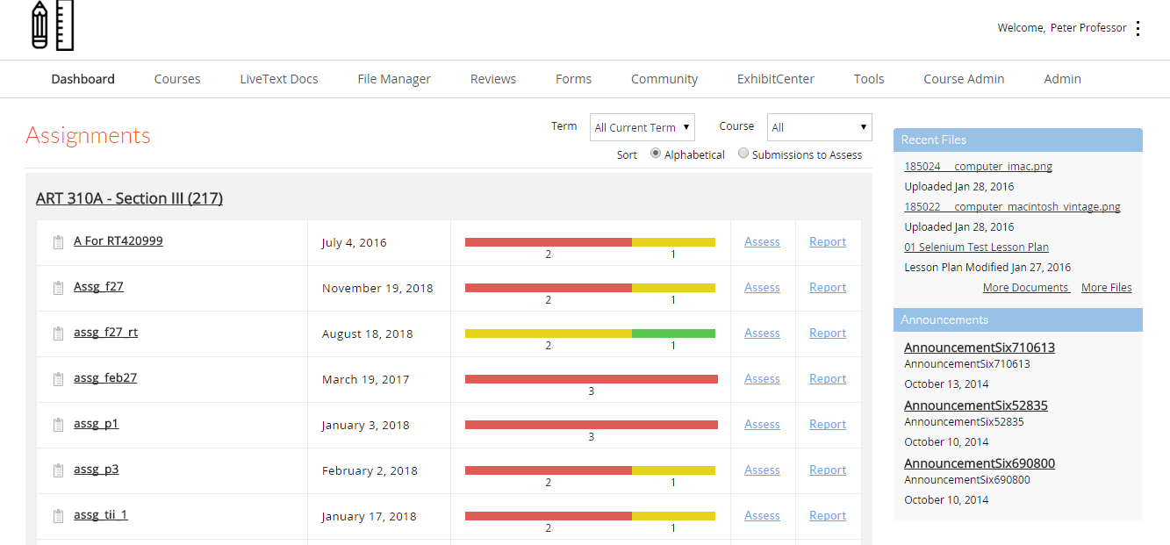This screenshot has width=1170, height=545.
Task: Open the Term dropdown
Action: coord(642,127)
